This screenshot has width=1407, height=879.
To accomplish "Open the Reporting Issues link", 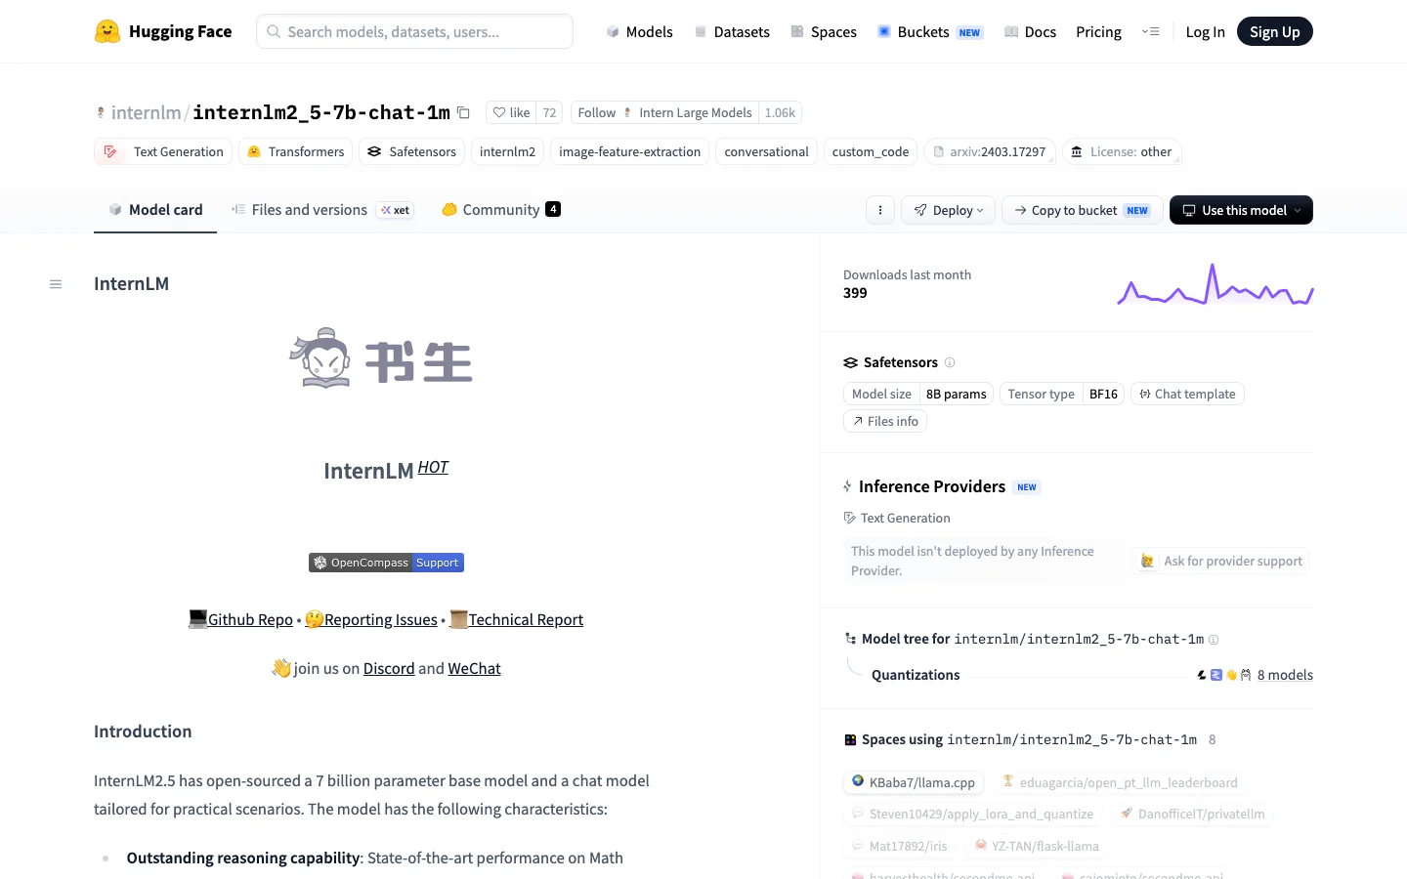I will 371,619.
